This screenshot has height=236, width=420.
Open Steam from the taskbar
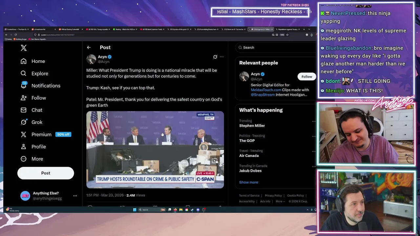(192, 210)
